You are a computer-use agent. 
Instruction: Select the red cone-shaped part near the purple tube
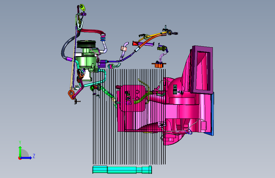coord(135,43)
